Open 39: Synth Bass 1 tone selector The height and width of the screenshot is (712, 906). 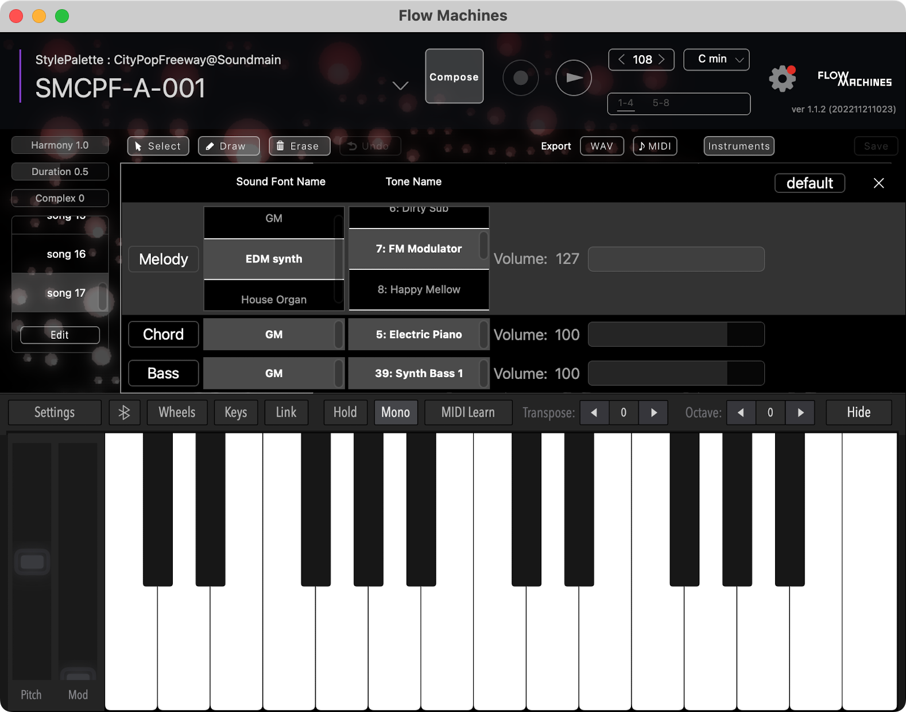[x=419, y=373]
